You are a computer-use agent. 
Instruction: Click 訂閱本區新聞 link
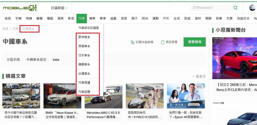(x=144, y=42)
